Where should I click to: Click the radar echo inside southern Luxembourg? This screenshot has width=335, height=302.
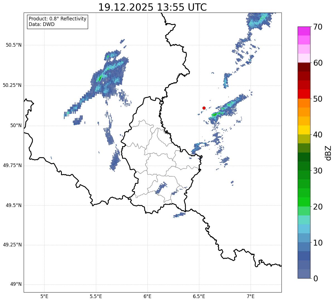pos(161,188)
